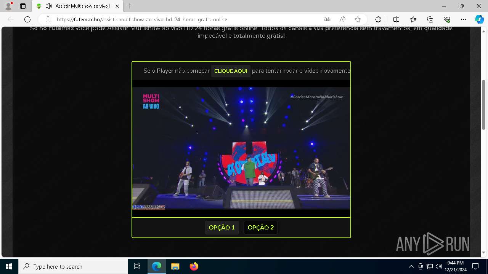This screenshot has width=488, height=274.
Task: Show hidden system tray icons
Action: [411, 266]
